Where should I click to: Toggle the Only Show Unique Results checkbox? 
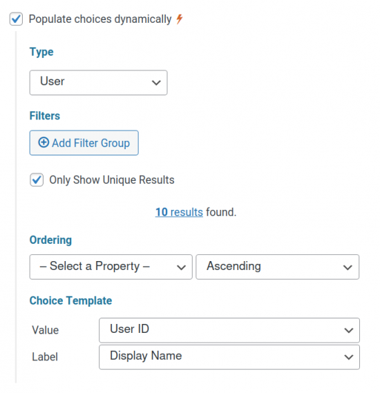point(37,180)
